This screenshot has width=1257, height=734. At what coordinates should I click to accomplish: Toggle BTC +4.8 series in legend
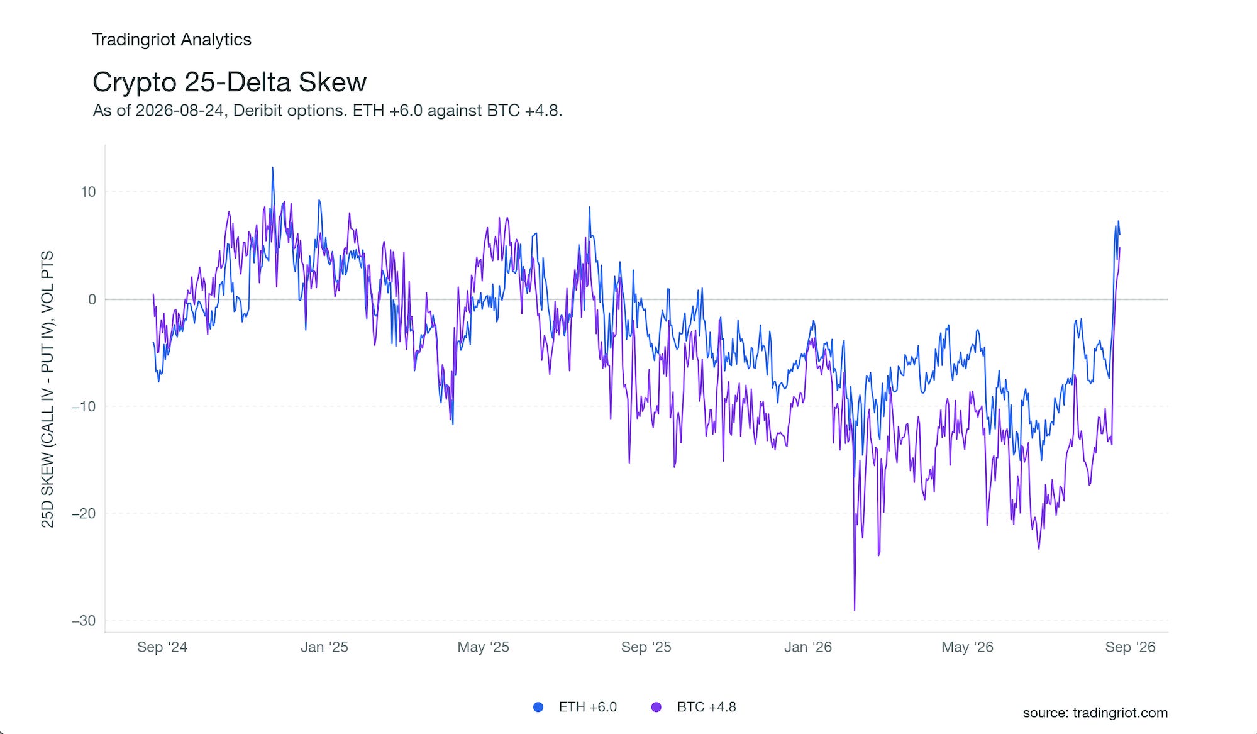click(x=693, y=707)
